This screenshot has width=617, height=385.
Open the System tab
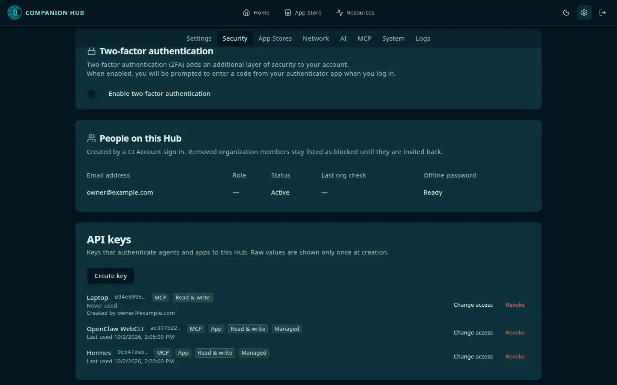(393, 38)
